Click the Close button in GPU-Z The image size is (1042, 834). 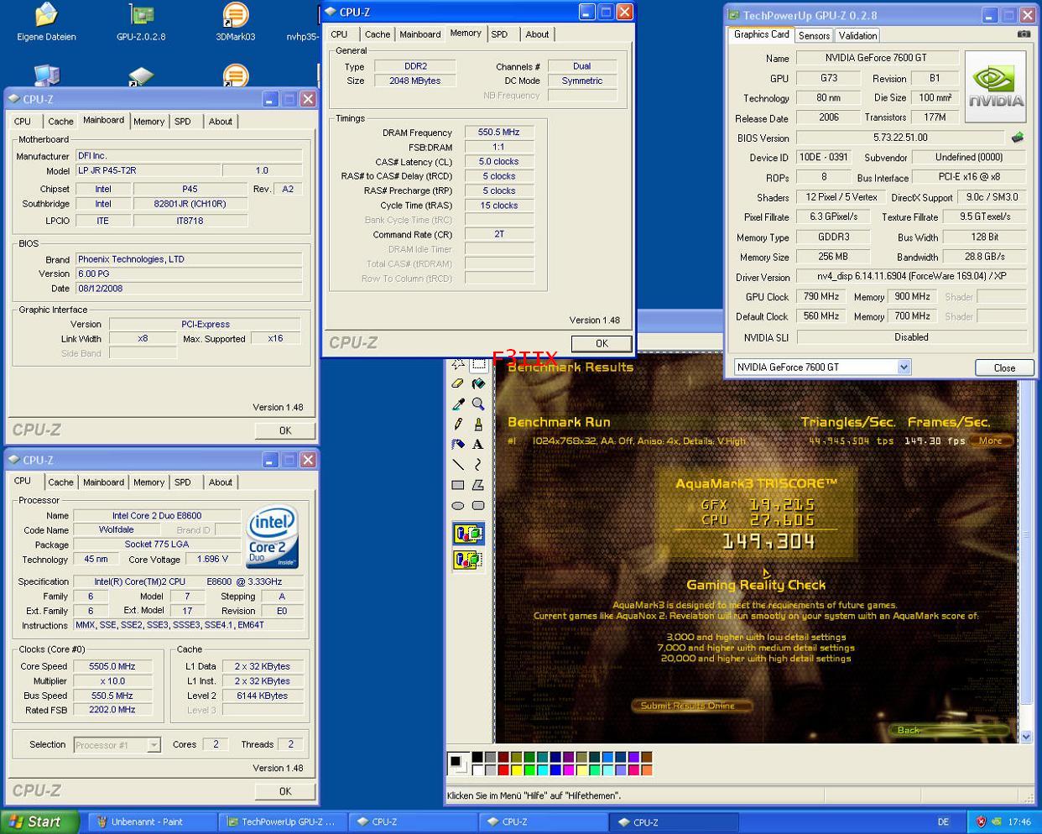coord(1004,367)
